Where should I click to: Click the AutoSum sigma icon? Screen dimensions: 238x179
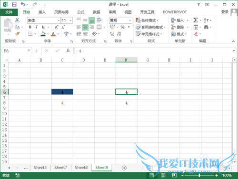(x=196, y=20)
